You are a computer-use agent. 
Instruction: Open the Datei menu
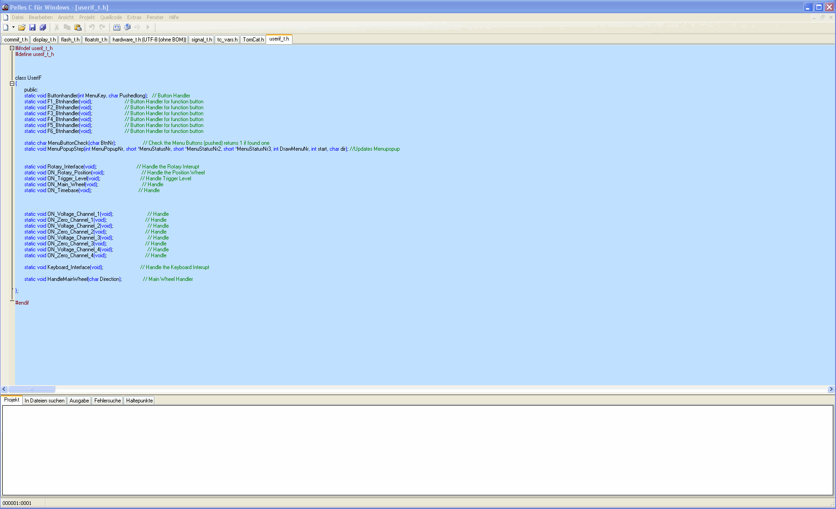[x=18, y=17]
